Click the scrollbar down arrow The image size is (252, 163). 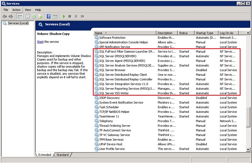coord(248,149)
